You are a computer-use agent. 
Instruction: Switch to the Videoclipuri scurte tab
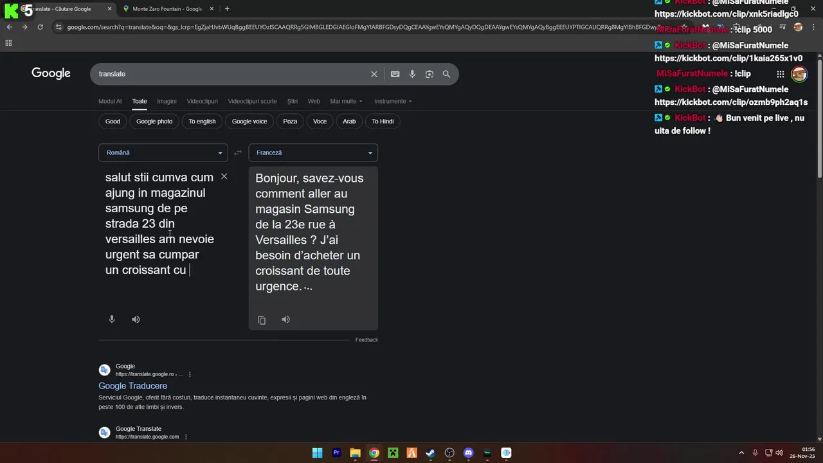(252, 101)
